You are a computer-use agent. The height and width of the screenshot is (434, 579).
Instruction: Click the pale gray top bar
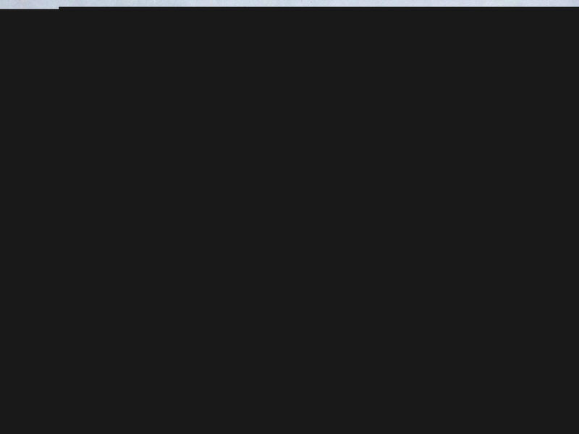coord(289,4)
